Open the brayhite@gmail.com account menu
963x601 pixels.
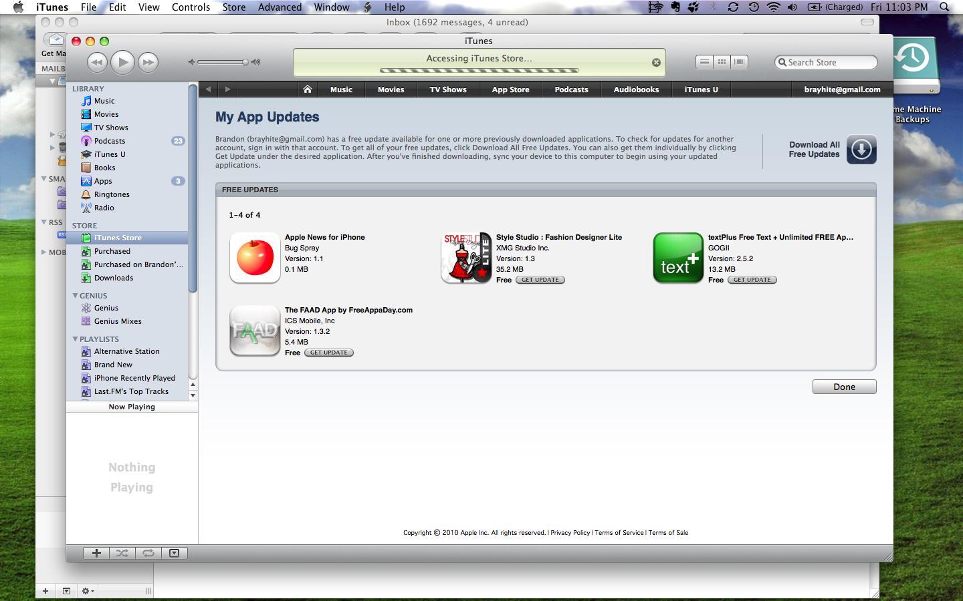tap(842, 89)
